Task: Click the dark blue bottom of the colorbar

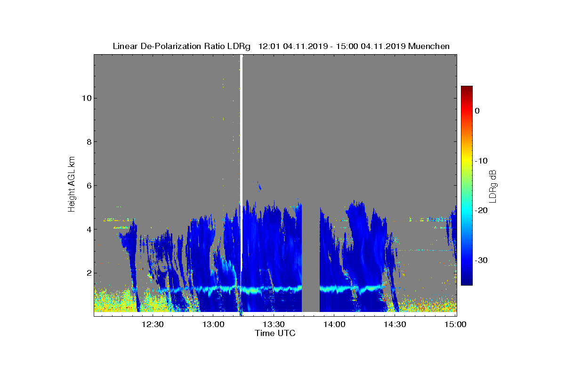Action: point(467,280)
